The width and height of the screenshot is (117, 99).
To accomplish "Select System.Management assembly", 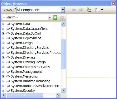I will click(26, 72).
